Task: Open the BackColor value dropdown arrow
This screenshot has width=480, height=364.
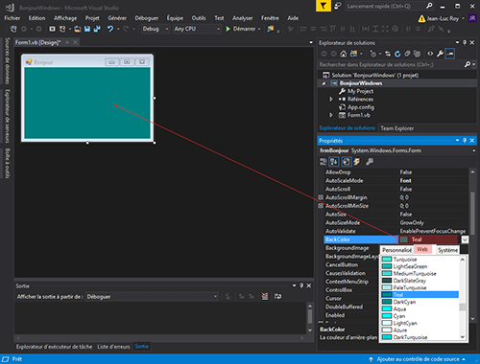Action: [465, 239]
